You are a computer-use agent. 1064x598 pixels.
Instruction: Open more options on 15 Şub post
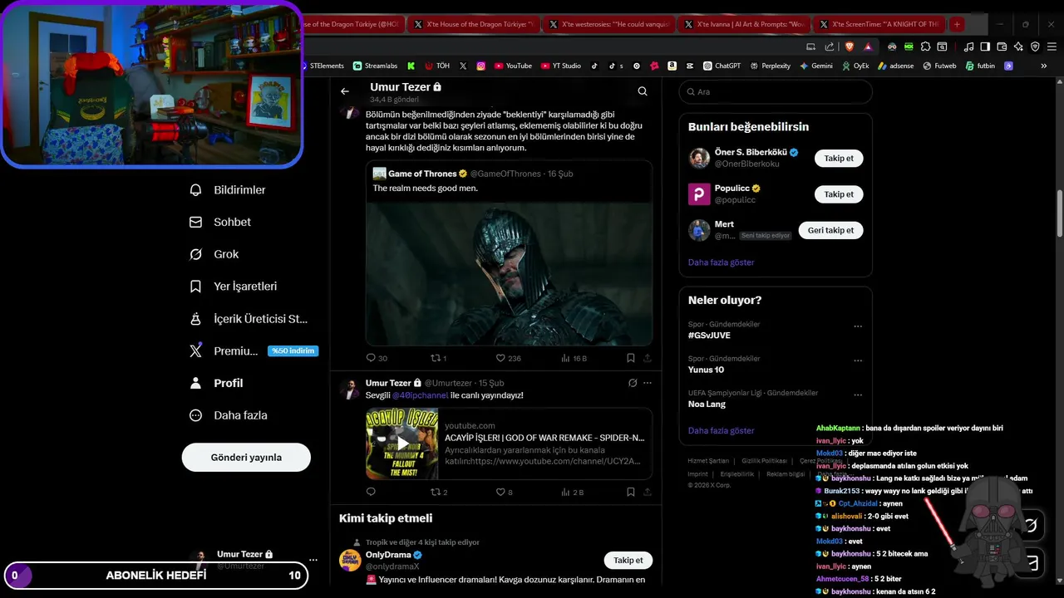tap(648, 383)
